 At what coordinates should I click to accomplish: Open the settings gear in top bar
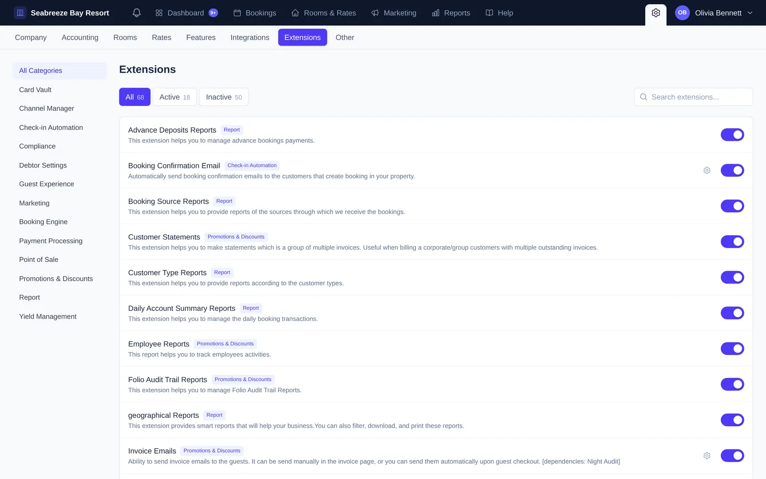click(656, 13)
